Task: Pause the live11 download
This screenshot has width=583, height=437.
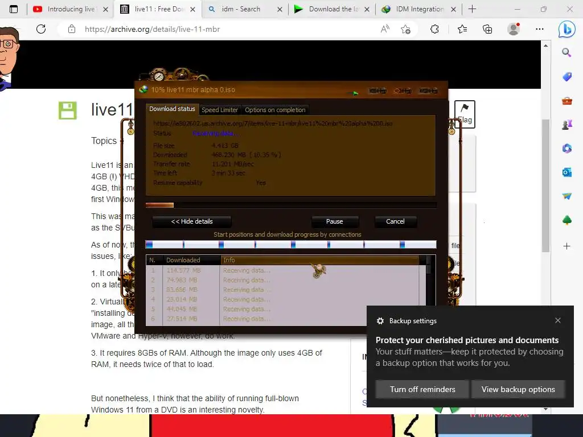Action: point(335,221)
